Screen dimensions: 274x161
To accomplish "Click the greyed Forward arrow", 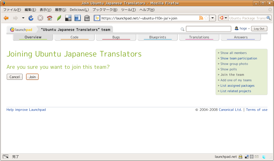I will (15, 18).
